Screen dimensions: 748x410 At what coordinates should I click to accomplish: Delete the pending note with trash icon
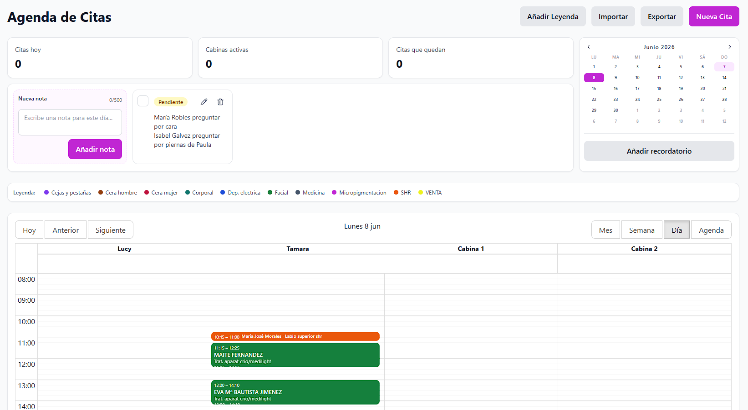[220, 102]
